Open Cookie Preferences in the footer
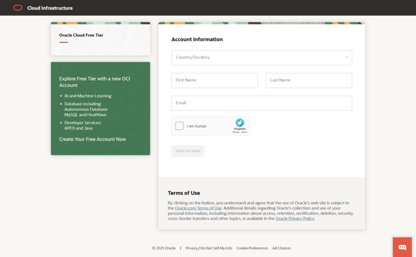The image size is (416, 257). (x=252, y=248)
